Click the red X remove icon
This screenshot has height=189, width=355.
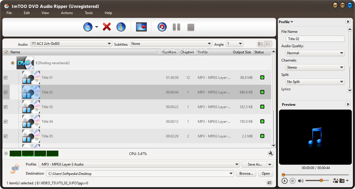[x=107, y=27]
